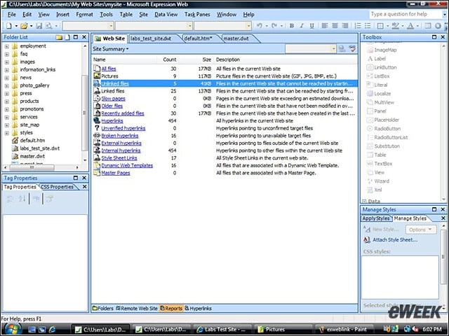Viewport: 449px width, 336px height.
Task: Click the Redo toolbar icon
Action: [x=274, y=26]
